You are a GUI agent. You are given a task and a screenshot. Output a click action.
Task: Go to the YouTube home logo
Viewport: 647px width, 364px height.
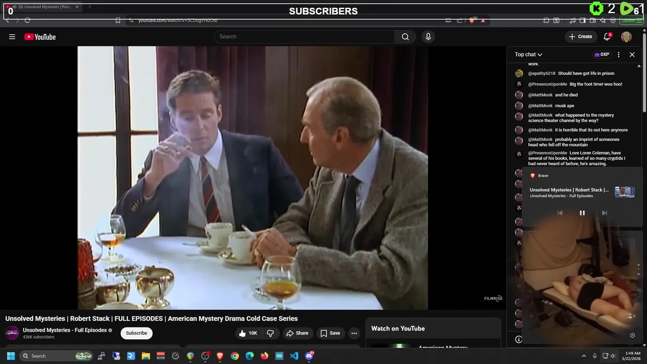click(x=40, y=37)
